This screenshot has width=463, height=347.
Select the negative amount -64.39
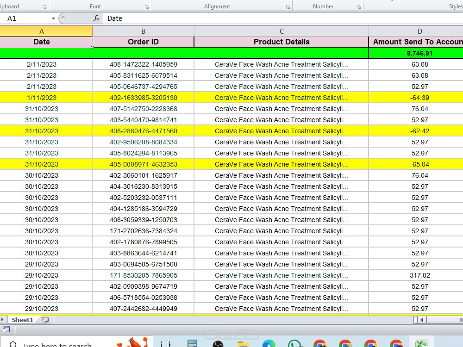416,98
